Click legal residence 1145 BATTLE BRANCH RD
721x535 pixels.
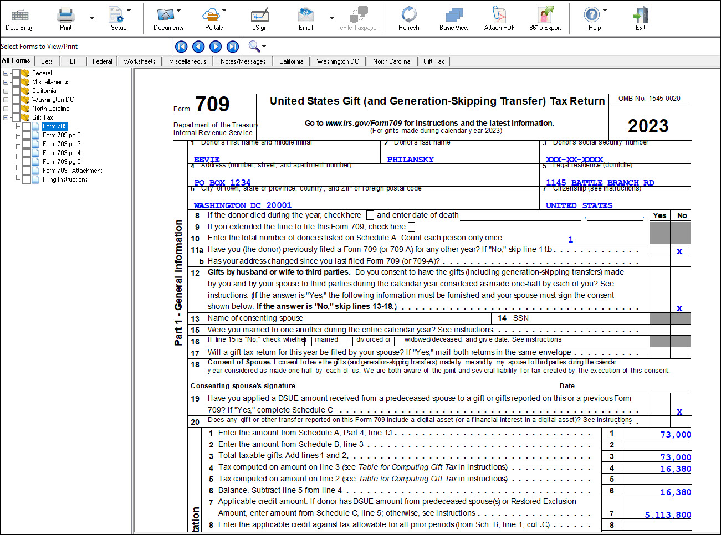[600, 183]
